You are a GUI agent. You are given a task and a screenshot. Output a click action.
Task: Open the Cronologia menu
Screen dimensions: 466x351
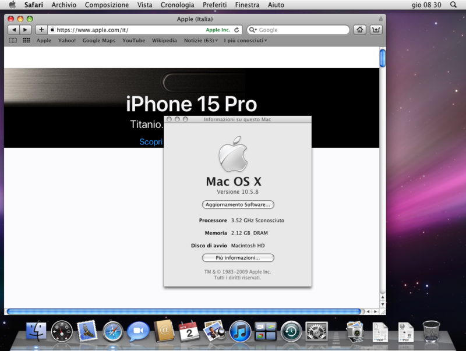(x=178, y=5)
